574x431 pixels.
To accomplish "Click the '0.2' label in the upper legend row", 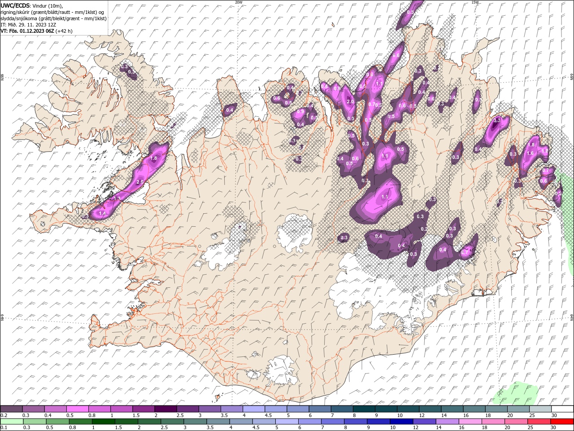I will point(4,416).
